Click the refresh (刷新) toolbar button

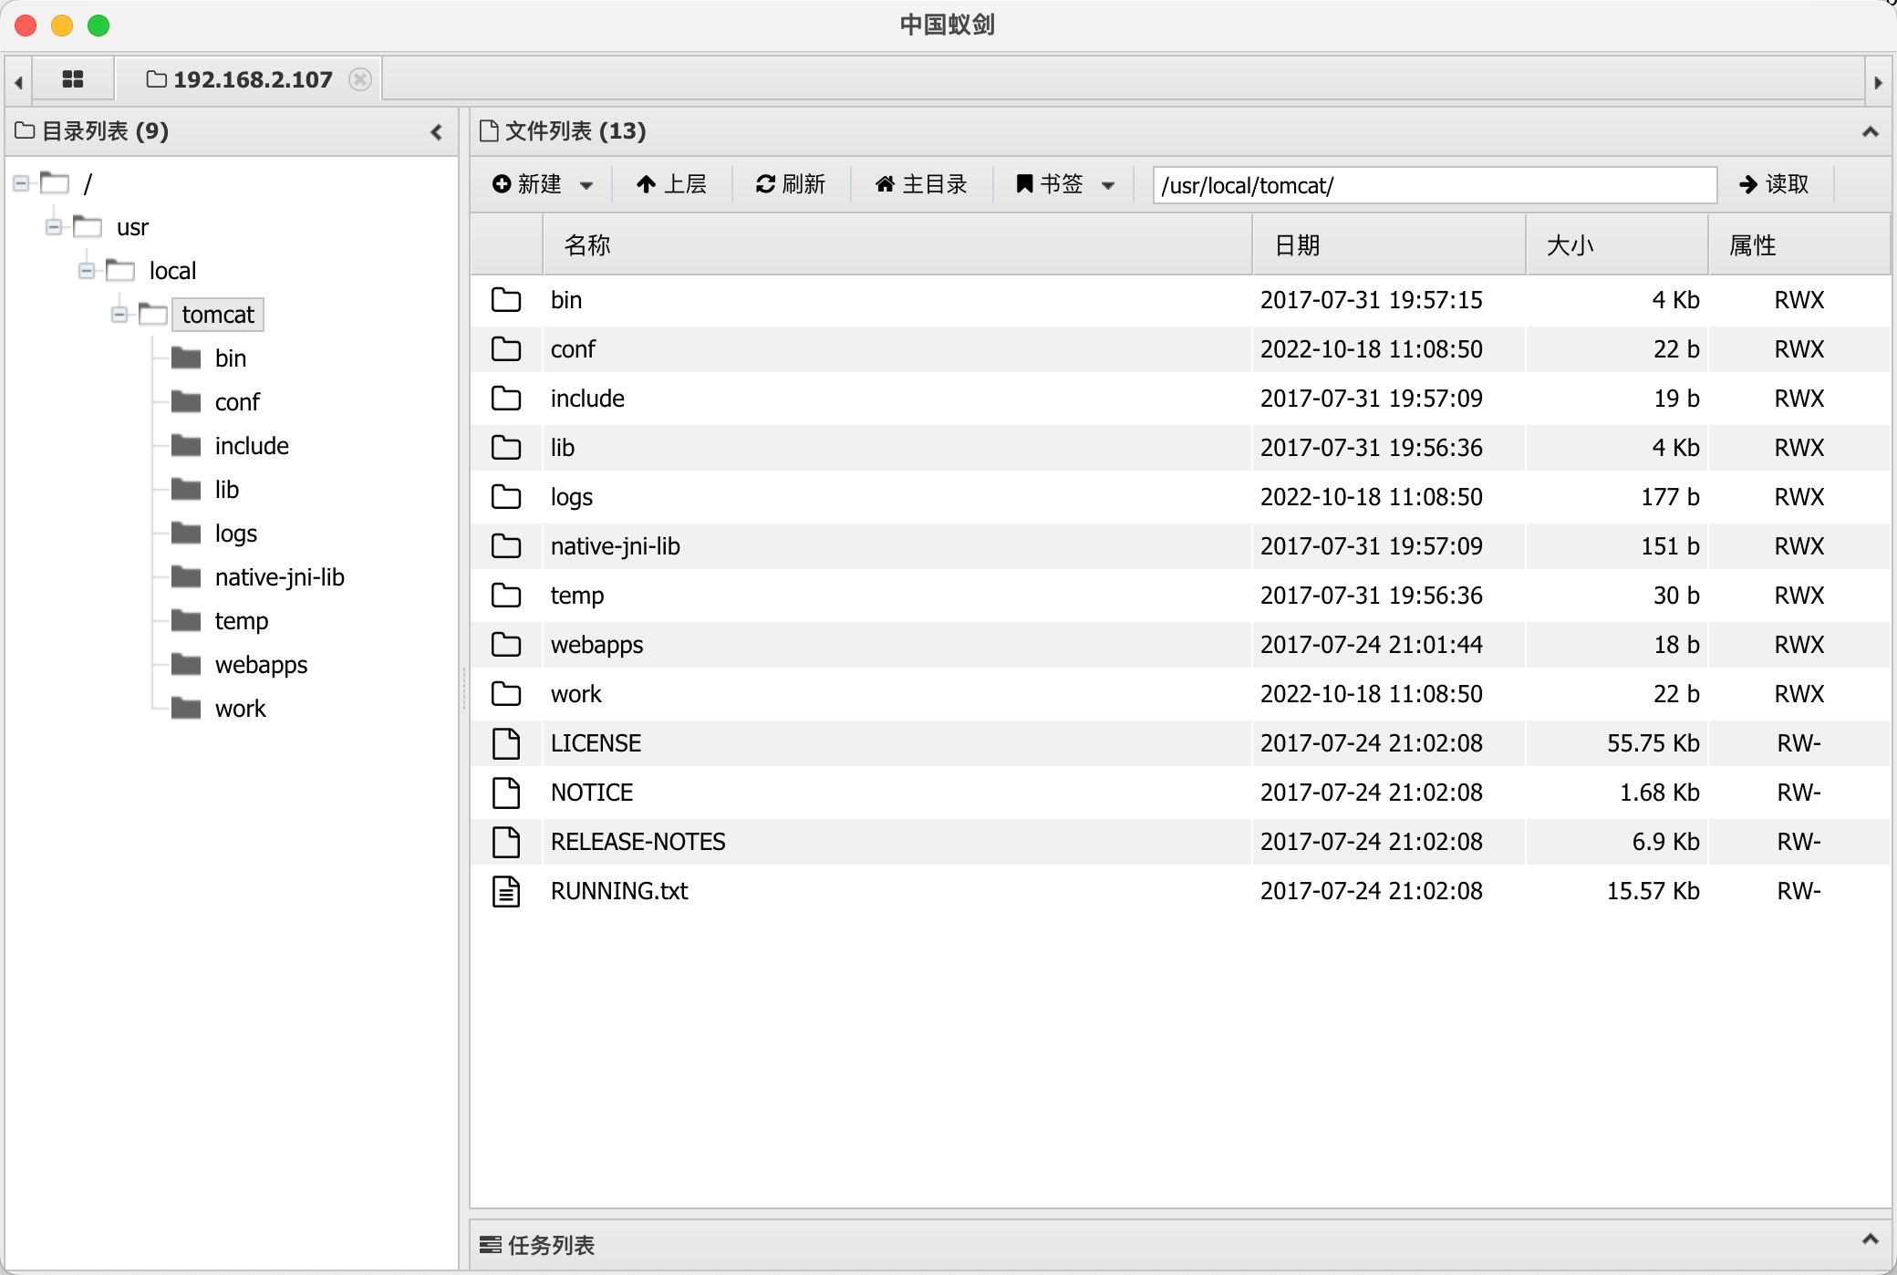pyautogui.click(x=790, y=184)
